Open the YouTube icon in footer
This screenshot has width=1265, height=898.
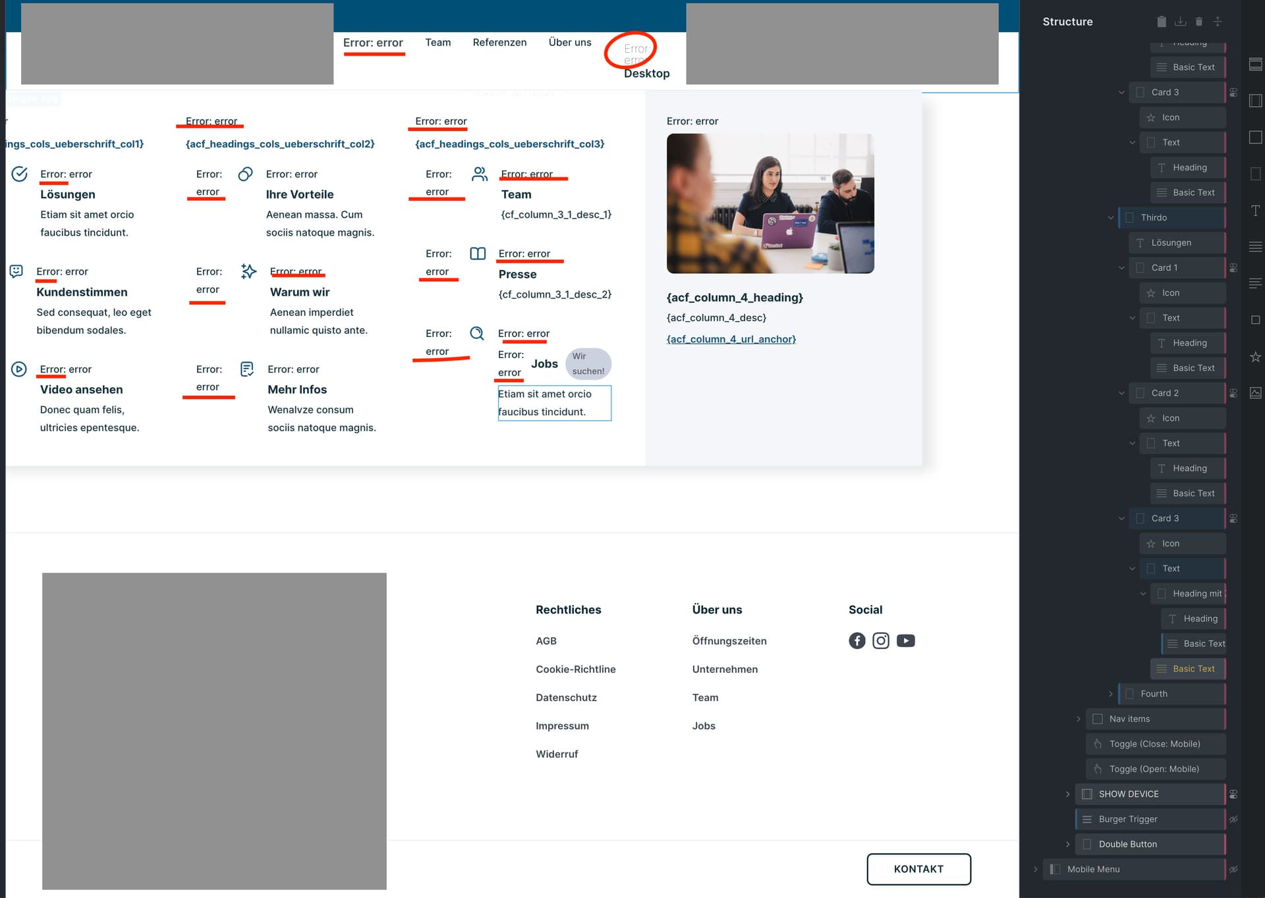pyautogui.click(x=906, y=641)
